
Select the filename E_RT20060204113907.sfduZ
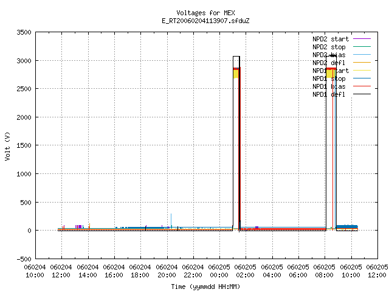[x=205, y=21]
